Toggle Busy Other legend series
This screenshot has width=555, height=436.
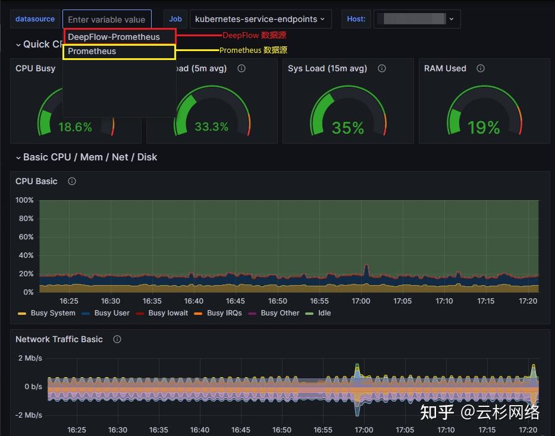(x=280, y=313)
